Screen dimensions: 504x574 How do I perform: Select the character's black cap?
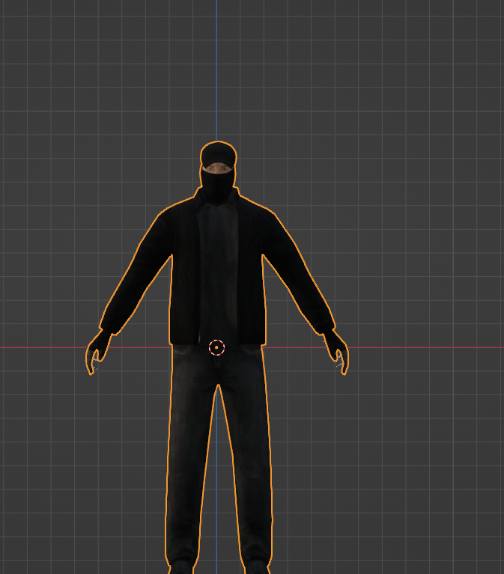pyautogui.click(x=218, y=153)
